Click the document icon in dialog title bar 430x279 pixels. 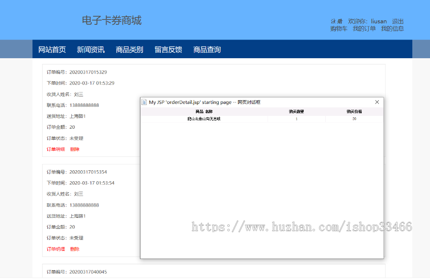coord(143,102)
